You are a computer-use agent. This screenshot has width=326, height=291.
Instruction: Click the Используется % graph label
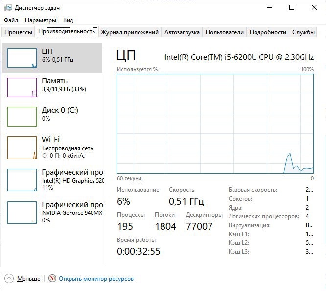click(137, 69)
